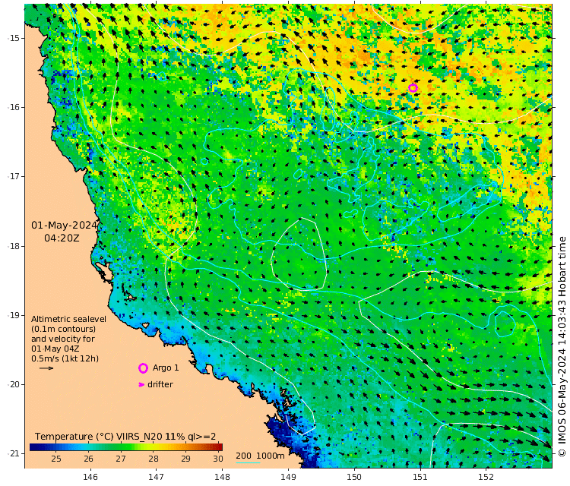This screenshot has width=570, height=486.
Task: Click the '01 May 04Z' caption line
Action: pyautogui.click(x=55, y=349)
